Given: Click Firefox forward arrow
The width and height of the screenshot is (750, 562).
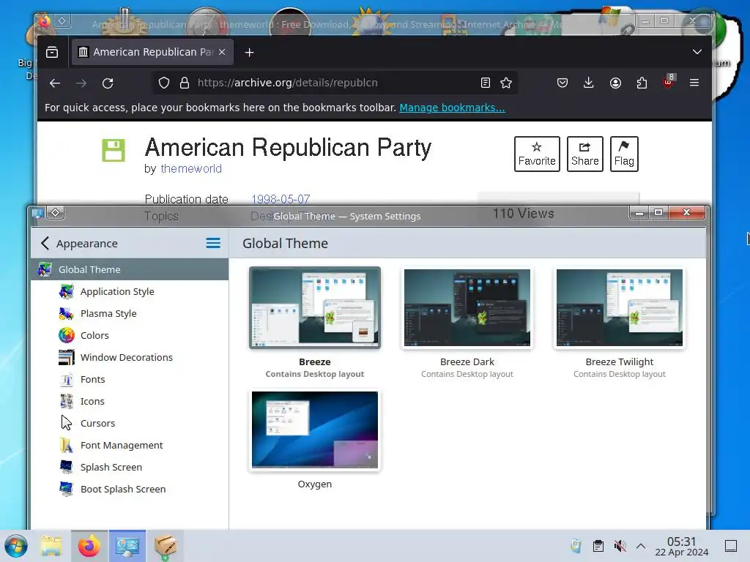Looking at the screenshot, I should (81, 83).
